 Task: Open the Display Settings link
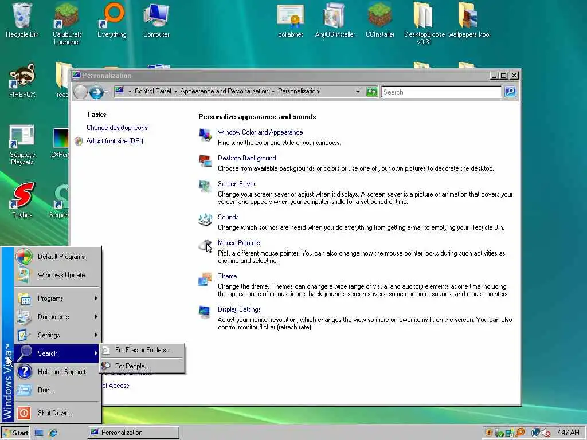(239, 309)
